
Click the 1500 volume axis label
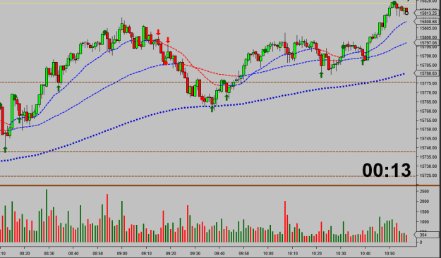pos(424,212)
